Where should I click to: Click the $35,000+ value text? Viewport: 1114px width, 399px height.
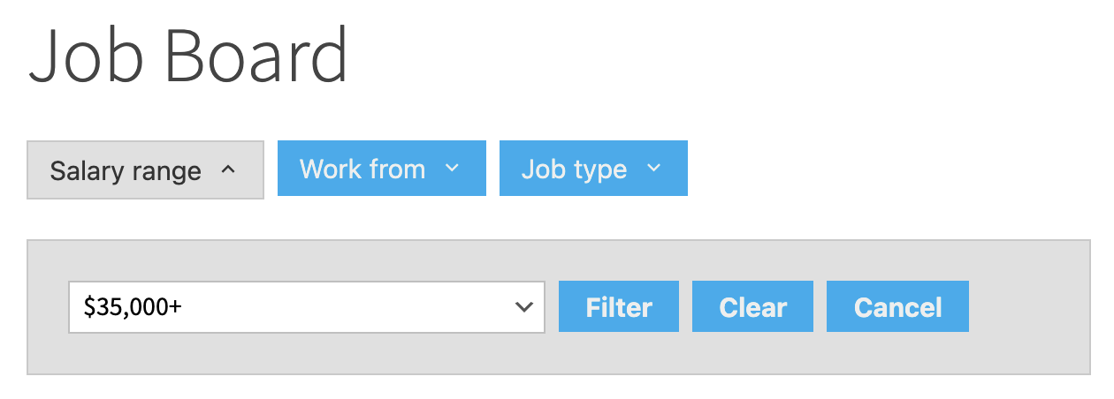pyautogui.click(x=133, y=307)
